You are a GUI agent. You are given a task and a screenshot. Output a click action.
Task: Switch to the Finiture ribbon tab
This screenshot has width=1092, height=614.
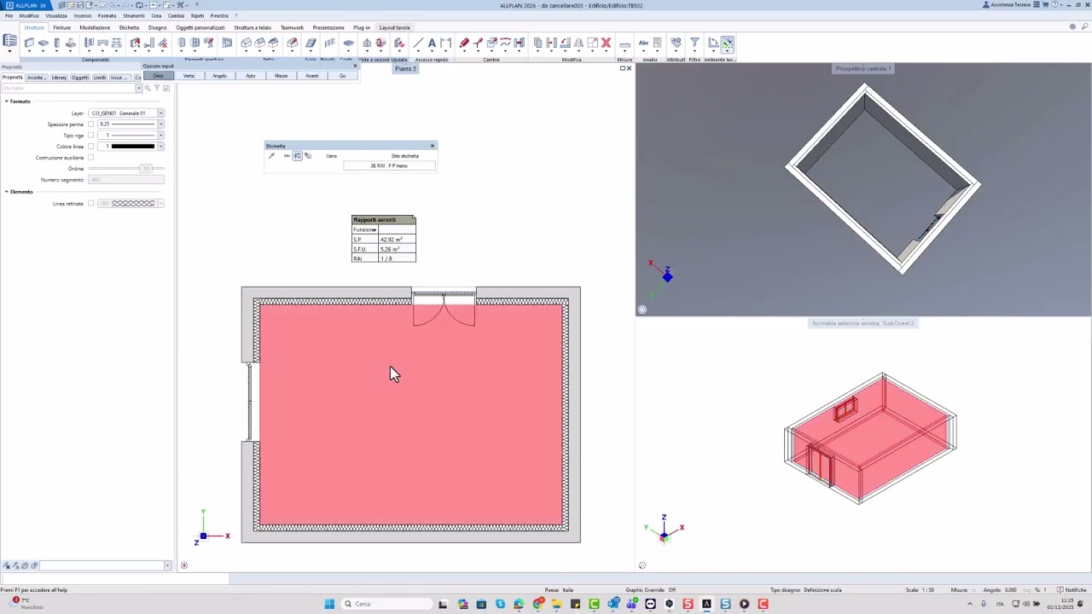point(62,27)
